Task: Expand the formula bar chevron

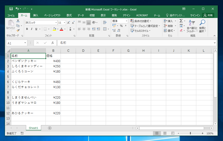Action: 214,43
